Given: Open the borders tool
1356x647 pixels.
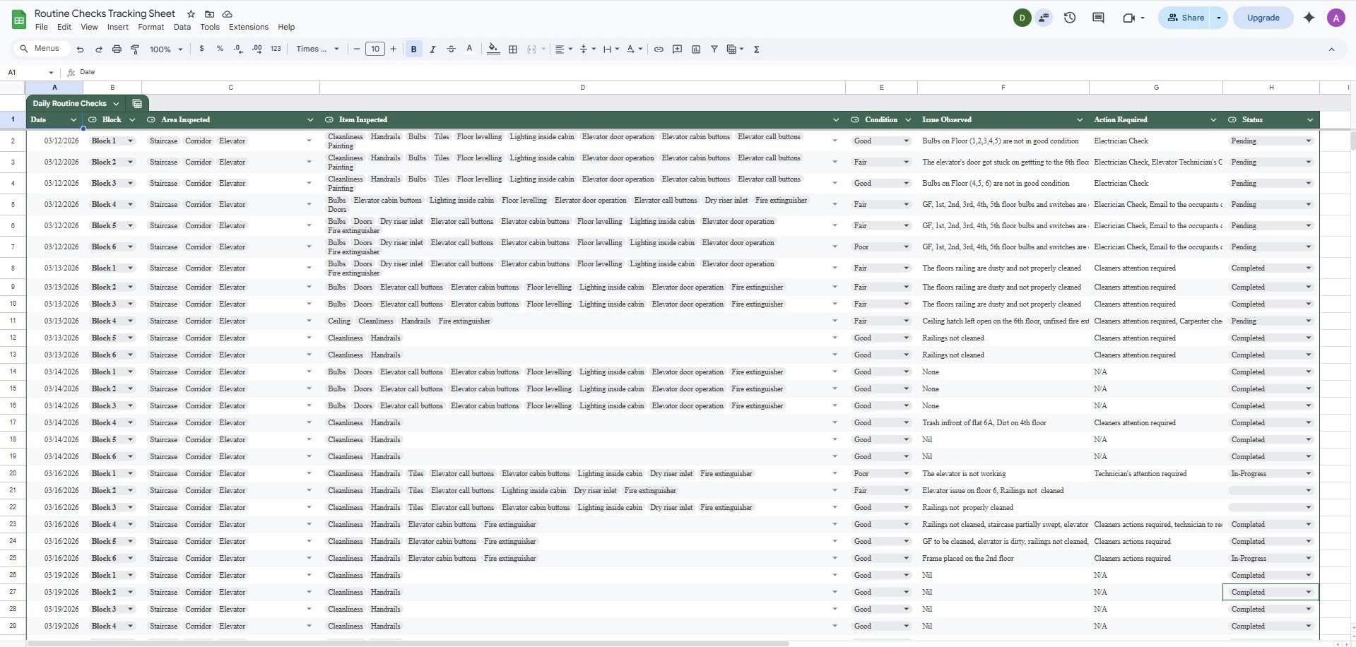Looking at the screenshot, I should coord(513,49).
